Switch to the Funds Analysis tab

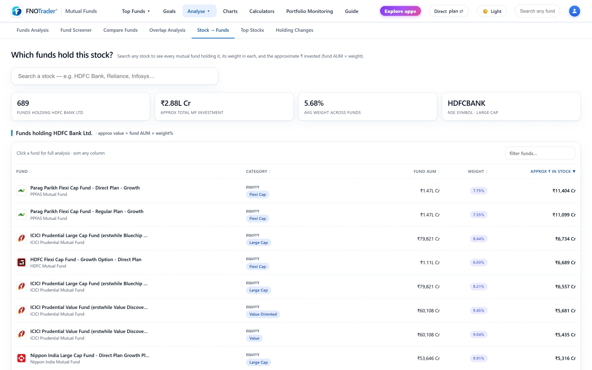point(33,30)
